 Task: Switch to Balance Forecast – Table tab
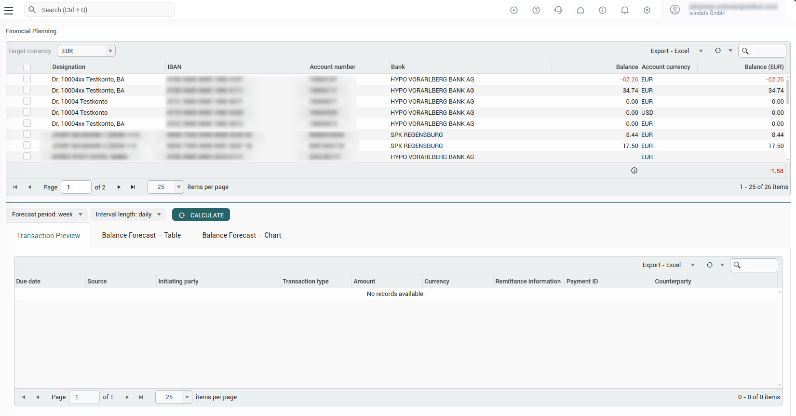(141, 235)
